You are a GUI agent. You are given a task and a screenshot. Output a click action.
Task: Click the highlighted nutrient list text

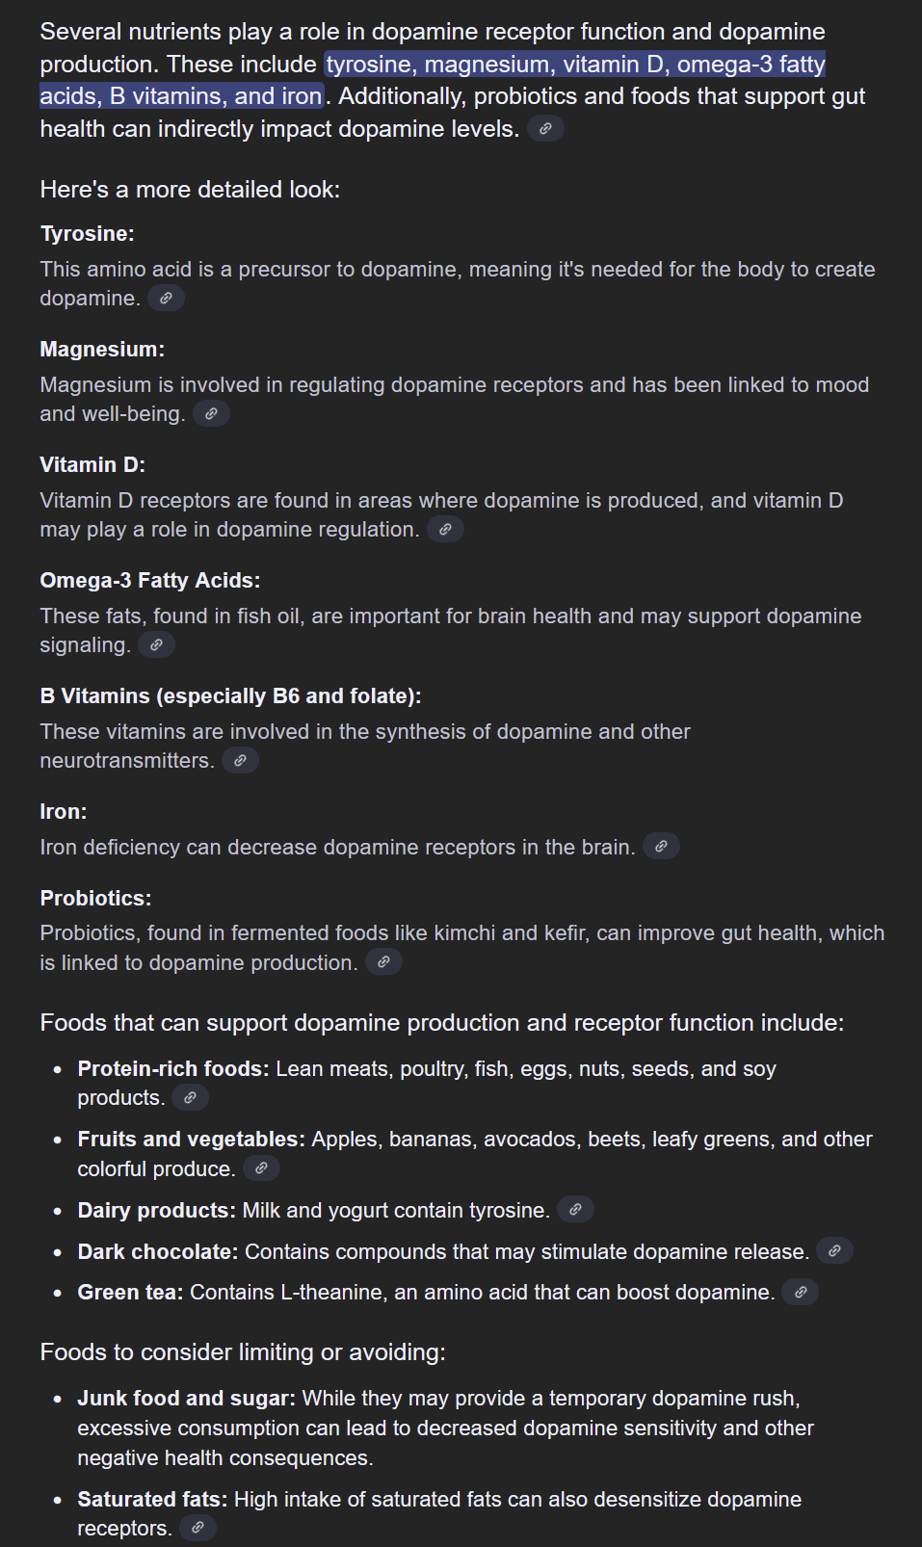pos(575,66)
